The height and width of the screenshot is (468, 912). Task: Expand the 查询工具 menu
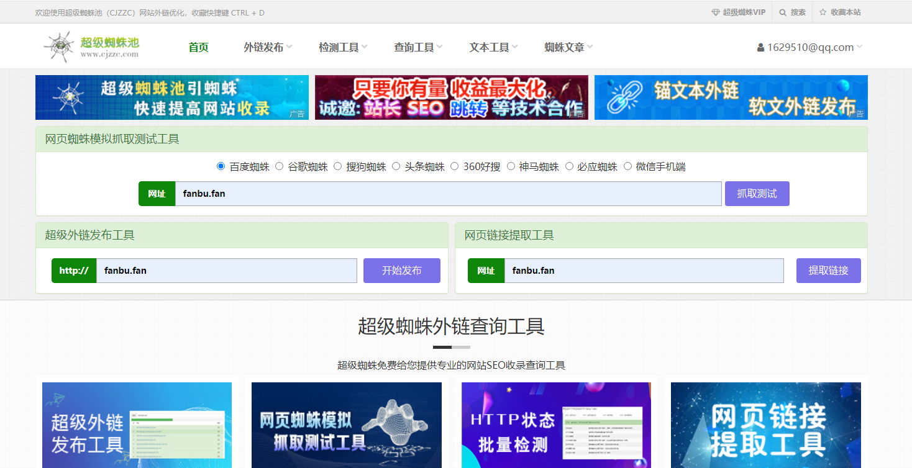pos(414,46)
